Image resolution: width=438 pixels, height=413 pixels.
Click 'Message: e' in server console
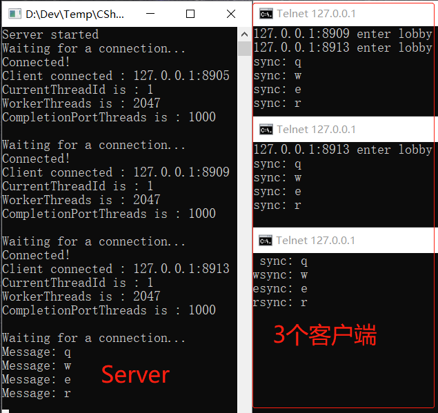[37, 379]
